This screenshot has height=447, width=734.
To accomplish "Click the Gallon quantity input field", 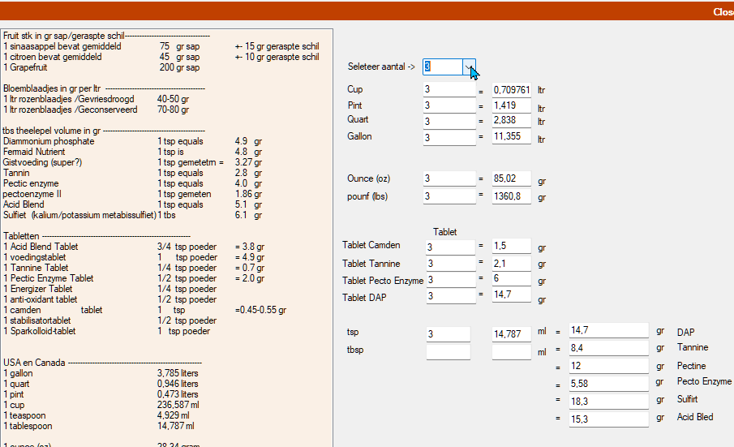I will click(449, 138).
